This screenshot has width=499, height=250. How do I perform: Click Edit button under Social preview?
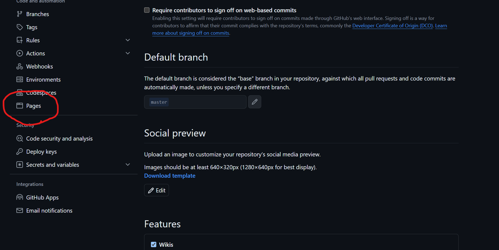156,190
